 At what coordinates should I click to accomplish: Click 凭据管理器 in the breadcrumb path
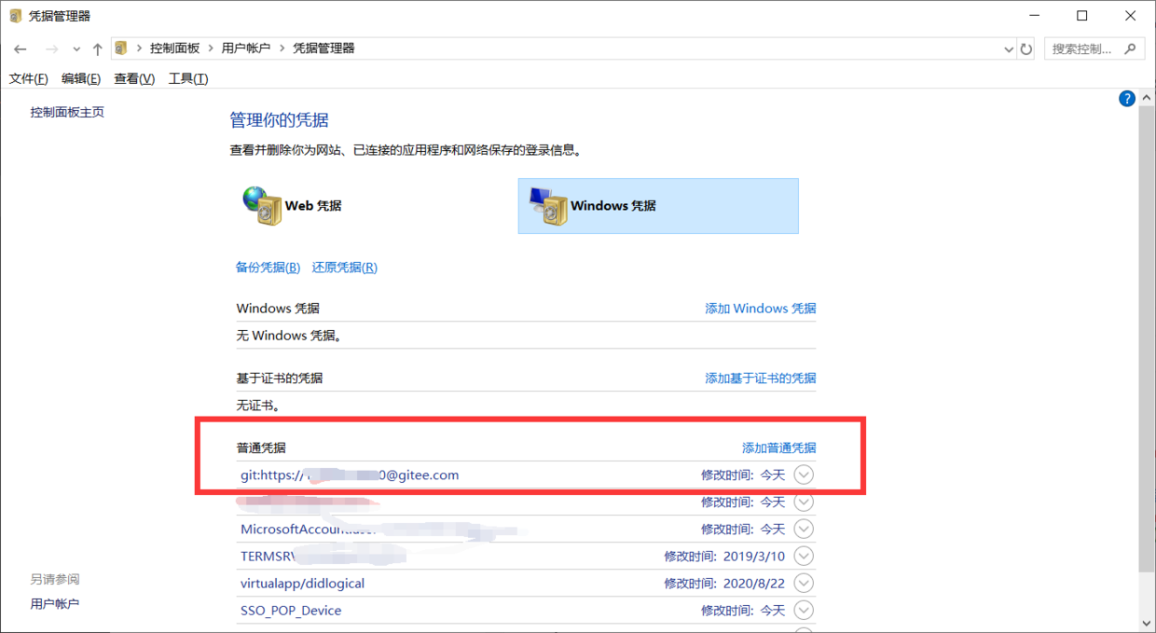[323, 48]
